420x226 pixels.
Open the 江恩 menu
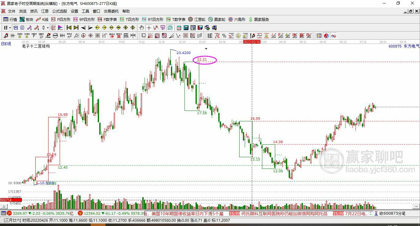45,11
